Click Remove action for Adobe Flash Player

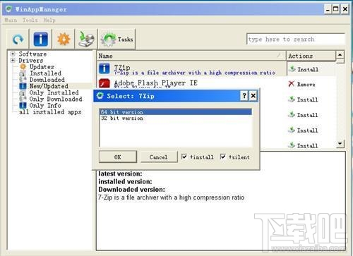coord(302,84)
